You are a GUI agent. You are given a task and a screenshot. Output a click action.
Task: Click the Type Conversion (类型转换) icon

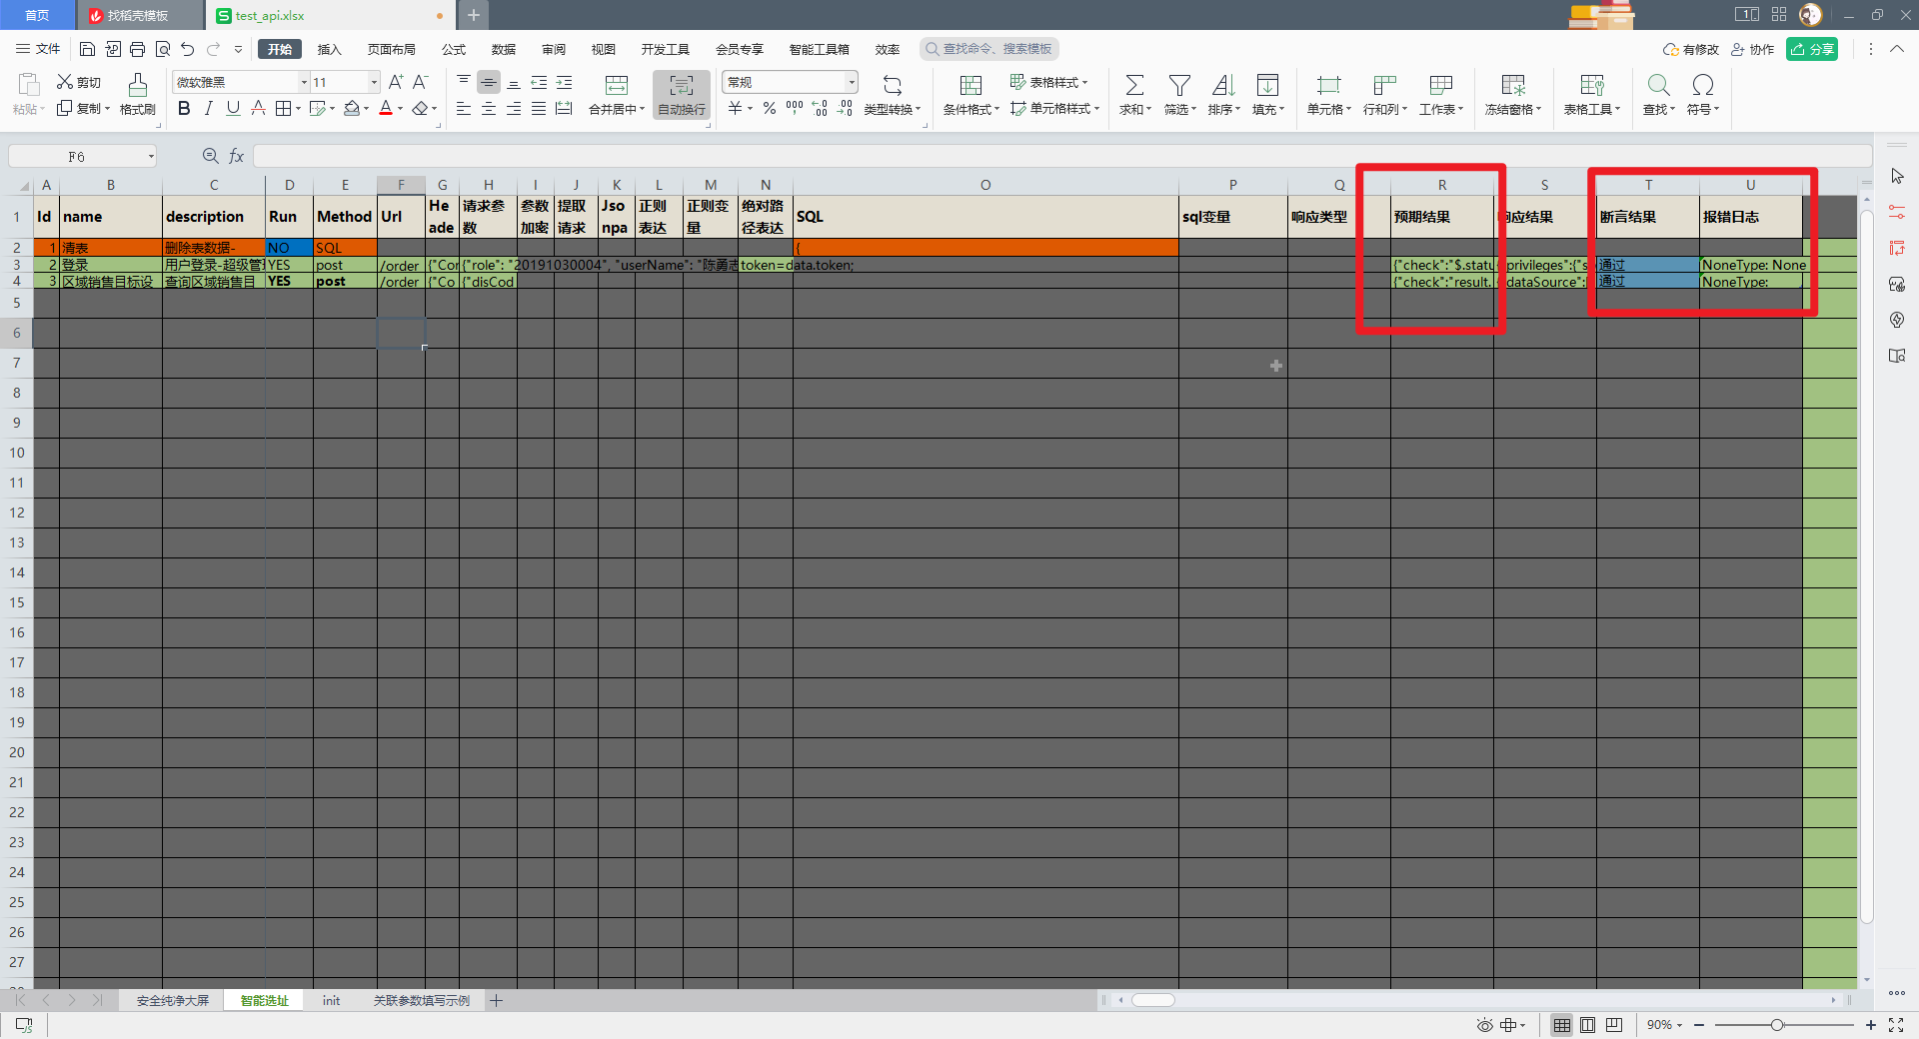tap(893, 85)
